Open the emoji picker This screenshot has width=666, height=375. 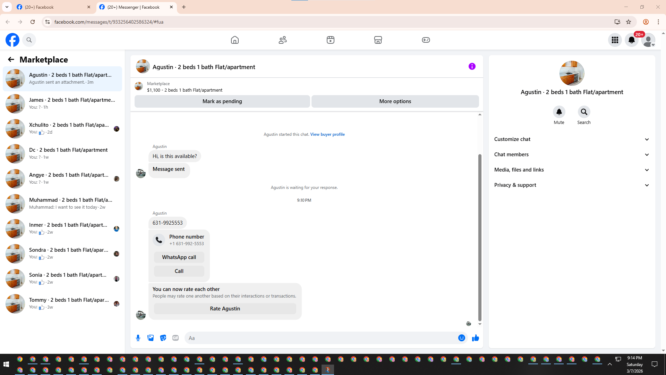(462, 338)
